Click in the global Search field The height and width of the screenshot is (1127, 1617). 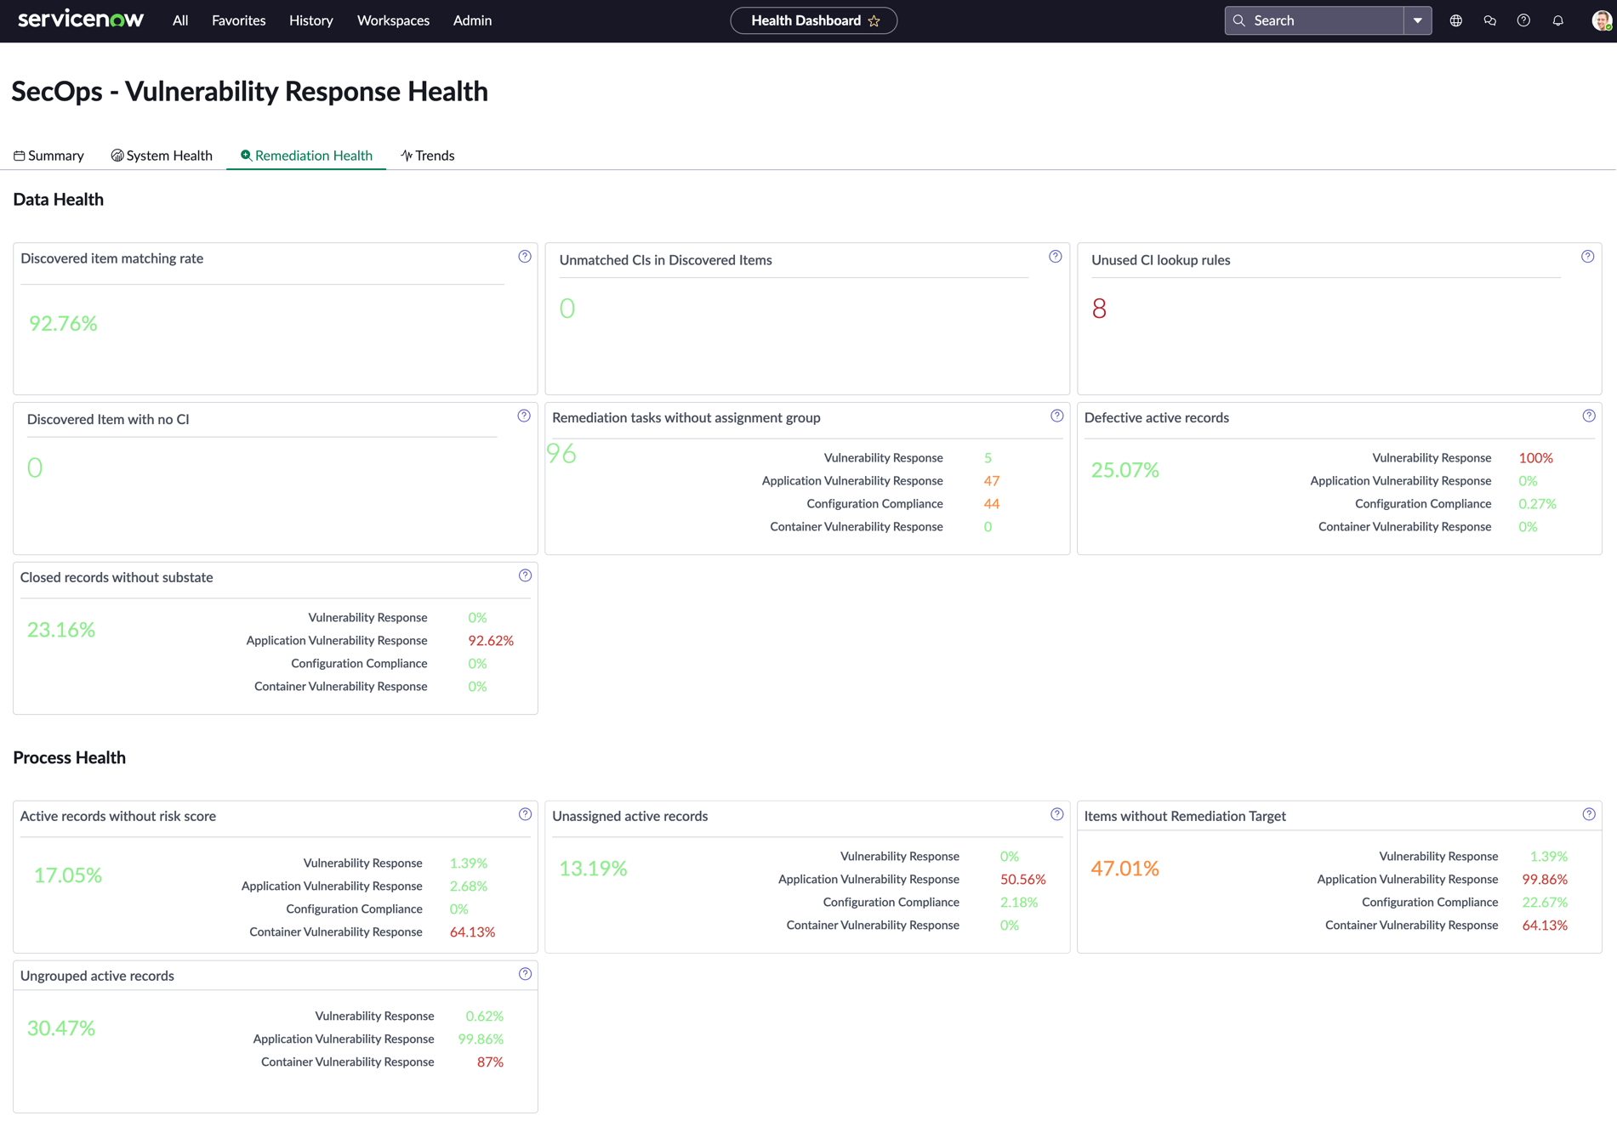coord(1314,20)
